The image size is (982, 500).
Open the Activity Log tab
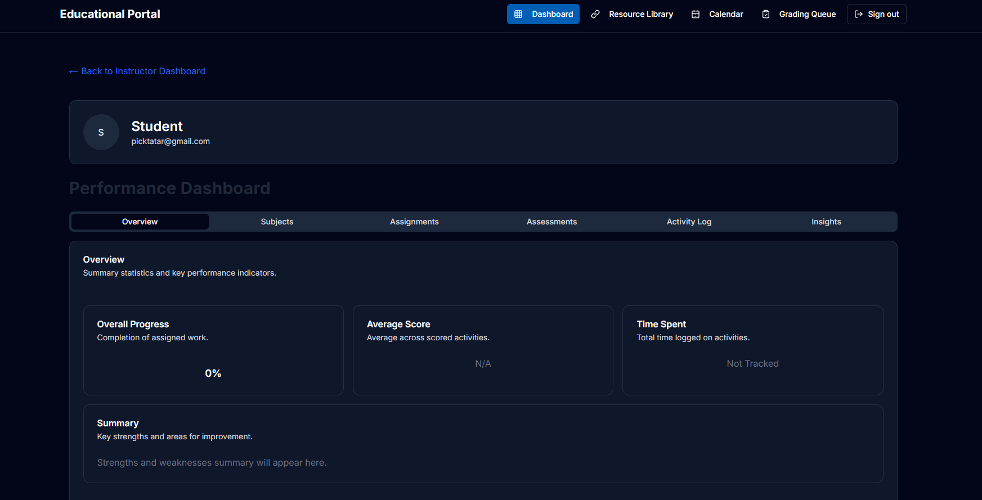coord(689,222)
